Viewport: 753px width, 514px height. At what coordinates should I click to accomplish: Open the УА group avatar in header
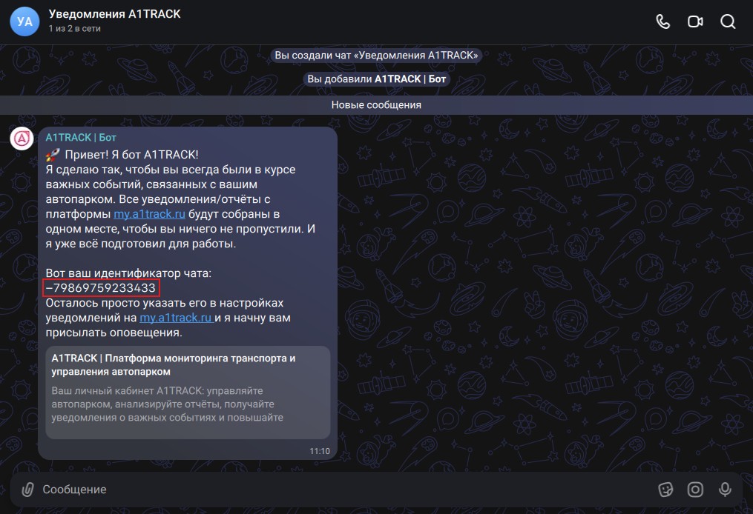click(x=24, y=21)
